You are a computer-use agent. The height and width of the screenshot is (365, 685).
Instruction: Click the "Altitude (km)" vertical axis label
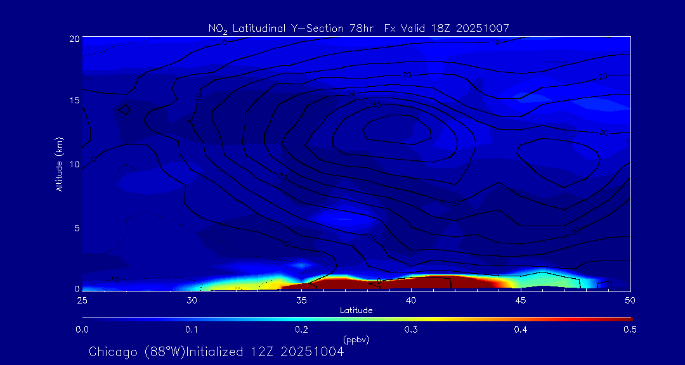click(59, 164)
